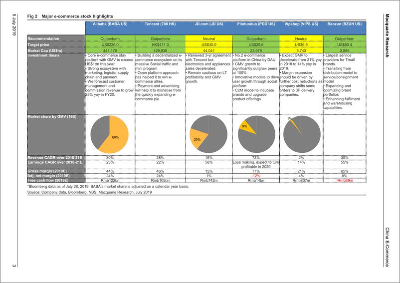Click the red -Rmb39m free cash flow value
400x283 pixels.
(x=344, y=180)
